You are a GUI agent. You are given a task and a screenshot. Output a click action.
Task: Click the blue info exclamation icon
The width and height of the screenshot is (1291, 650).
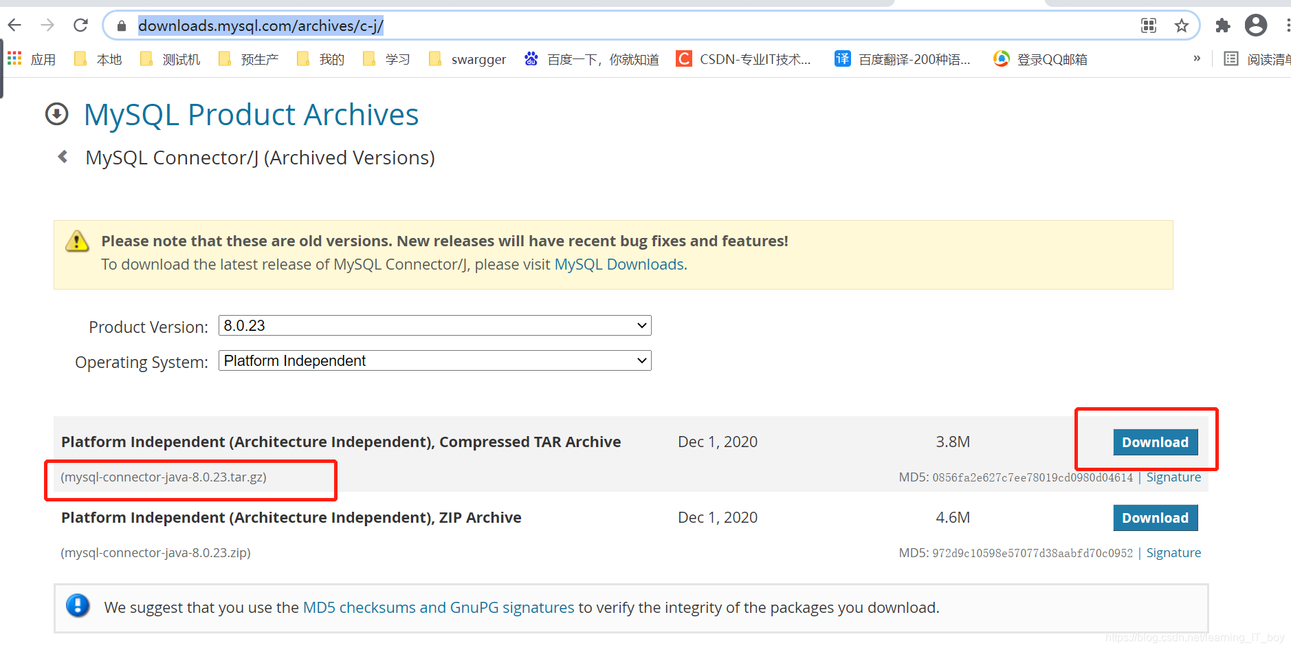point(78,606)
